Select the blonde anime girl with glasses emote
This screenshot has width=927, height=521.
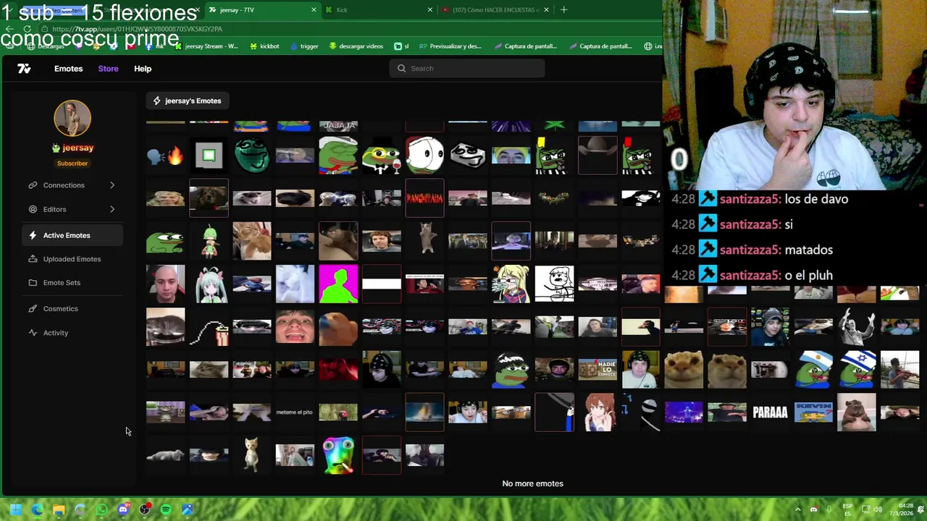tap(511, 284)
